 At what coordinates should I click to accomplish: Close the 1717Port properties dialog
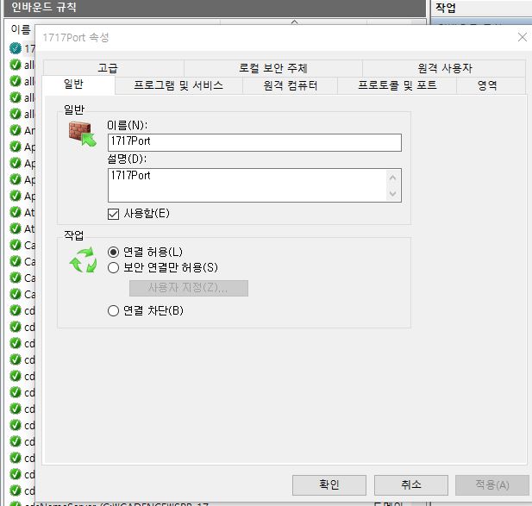tap(521, 38)
